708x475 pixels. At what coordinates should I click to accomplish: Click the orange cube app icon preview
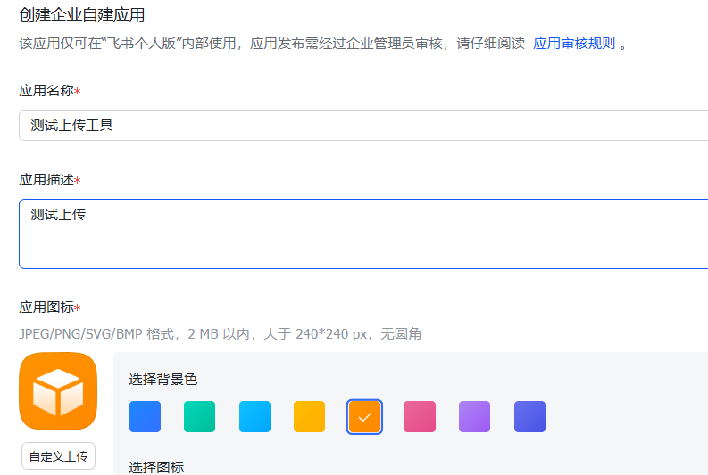[58, 391]
